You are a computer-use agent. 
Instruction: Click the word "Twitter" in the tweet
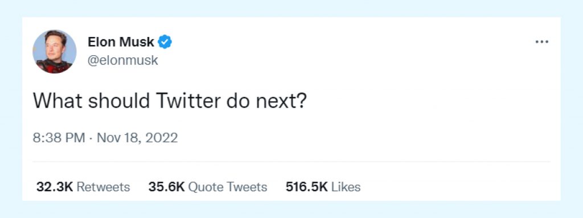(x=188, y=100)
